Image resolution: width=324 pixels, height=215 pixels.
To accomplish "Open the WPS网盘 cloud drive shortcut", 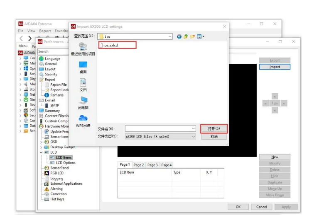I will 83,121.
